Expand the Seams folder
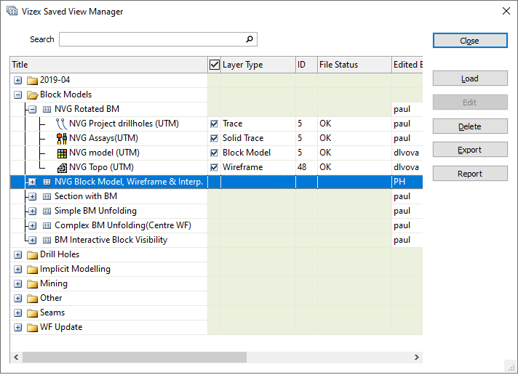 pos(18,312)
